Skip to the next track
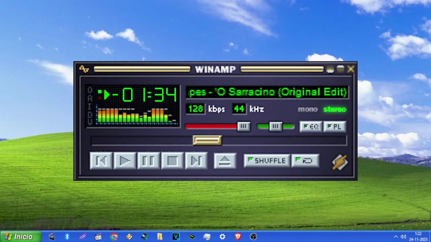 click(196, 161)
